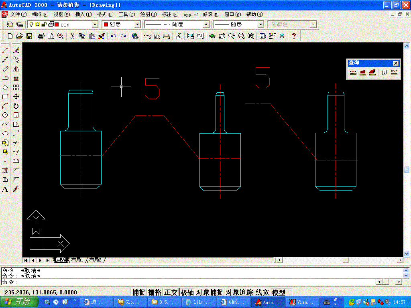
Task: Activate the Rotate tool
Action: click(x=16, y=106)
